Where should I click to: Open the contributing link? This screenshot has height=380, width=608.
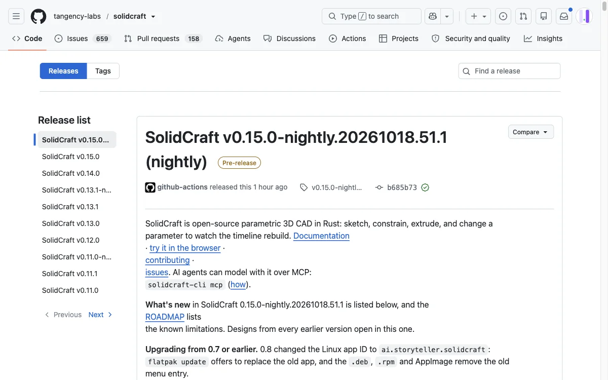[167, 260]
